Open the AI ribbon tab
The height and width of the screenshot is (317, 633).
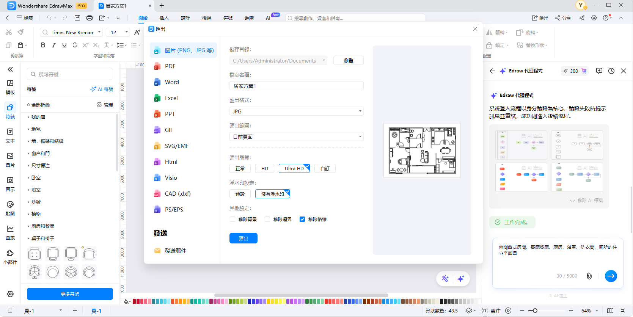[268, 18]
